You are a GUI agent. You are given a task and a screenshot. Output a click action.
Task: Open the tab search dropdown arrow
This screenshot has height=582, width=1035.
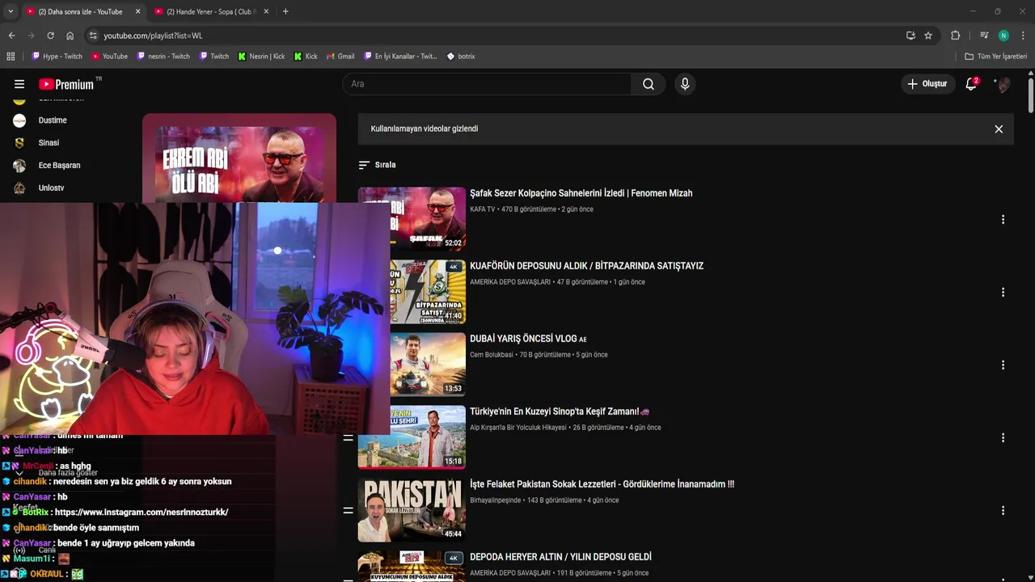pyautogui.click(x=10, y=11)
